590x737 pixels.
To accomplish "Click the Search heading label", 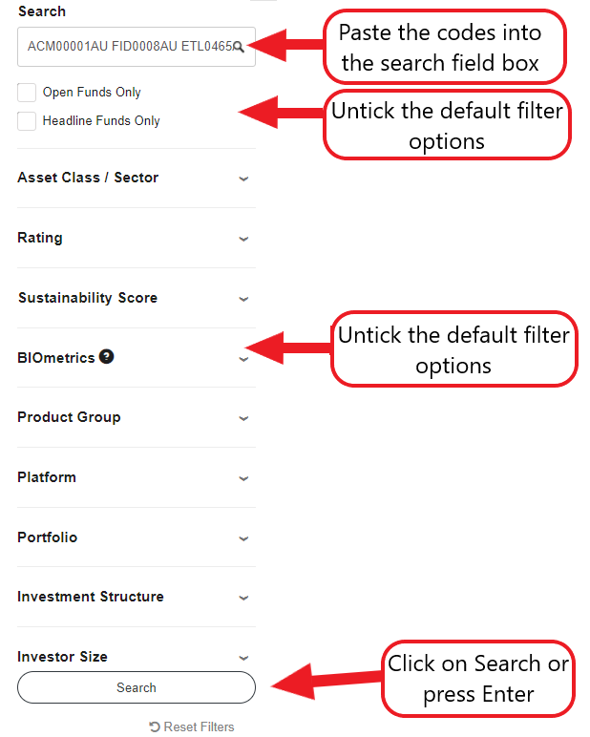I will 42,11.
